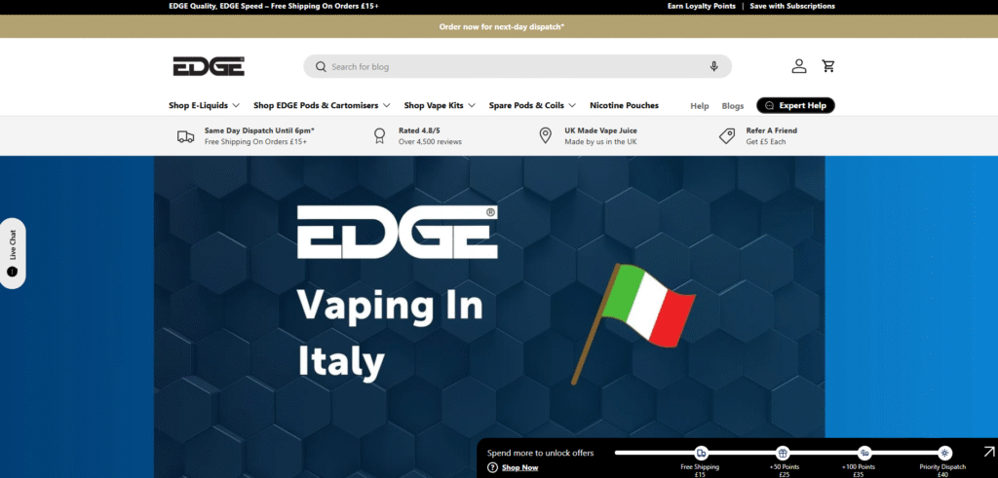Click UK Made Vape Juice text
Viewport: 998px width, 478px height.
[600, 130]
